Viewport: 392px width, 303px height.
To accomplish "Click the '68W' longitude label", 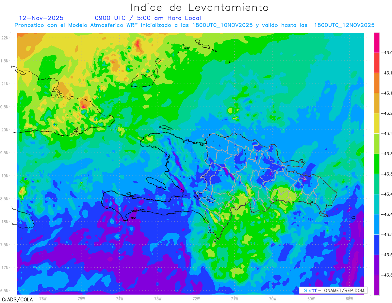I will tap(349, 298).
